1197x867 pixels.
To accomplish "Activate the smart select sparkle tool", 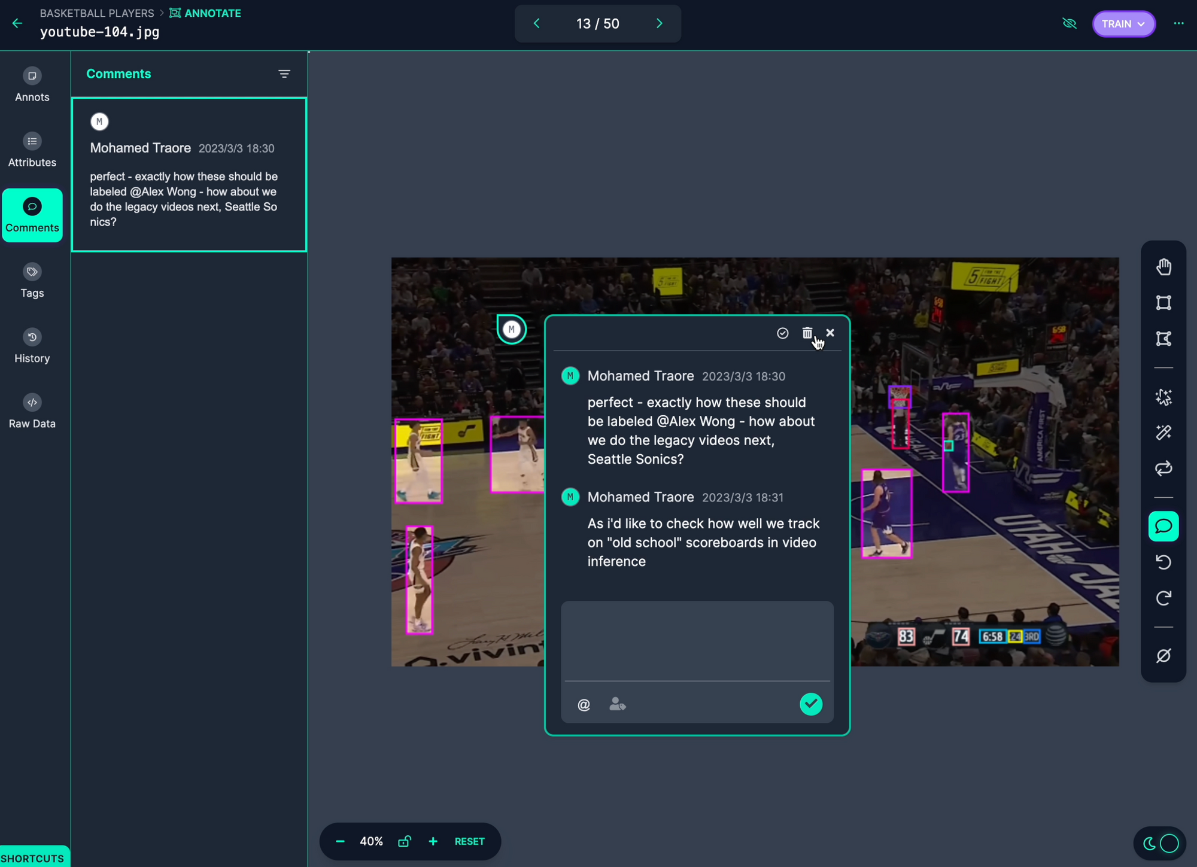I will pos(1163,397).
